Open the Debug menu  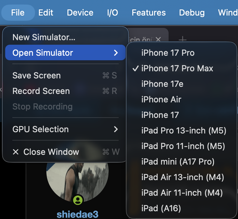(x=192, y=13)
